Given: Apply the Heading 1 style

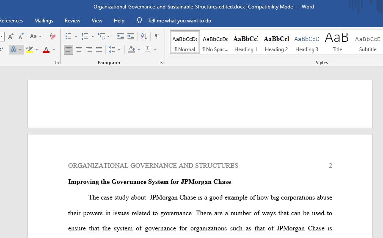Looking at the screenshot, I should tap(246, 42).
